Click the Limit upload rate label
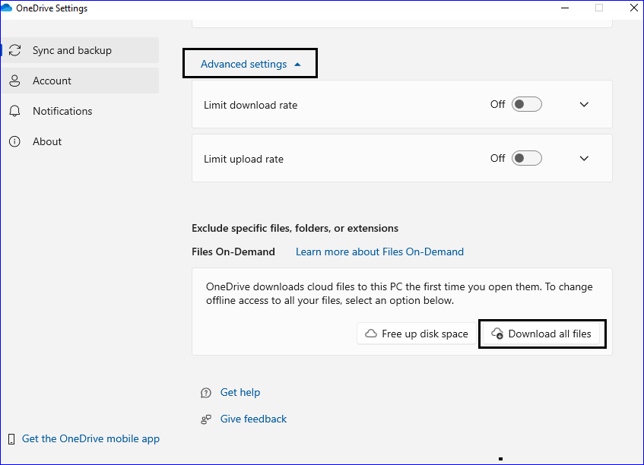The image size is (644, 465). tap(243, 159)
